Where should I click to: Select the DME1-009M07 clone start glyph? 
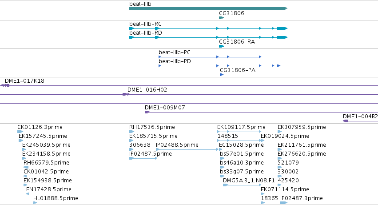click(147, 112)
